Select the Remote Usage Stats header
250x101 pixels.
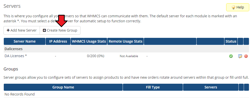[125, 41]
